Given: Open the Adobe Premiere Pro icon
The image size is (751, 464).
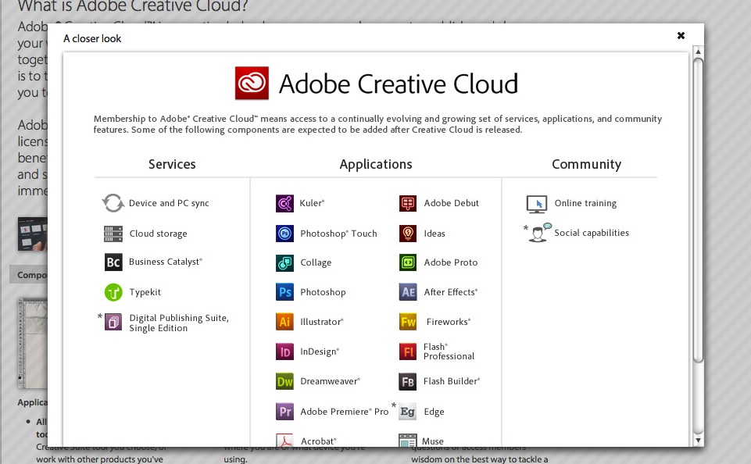Looking at the screenshot, I should 285,410.
